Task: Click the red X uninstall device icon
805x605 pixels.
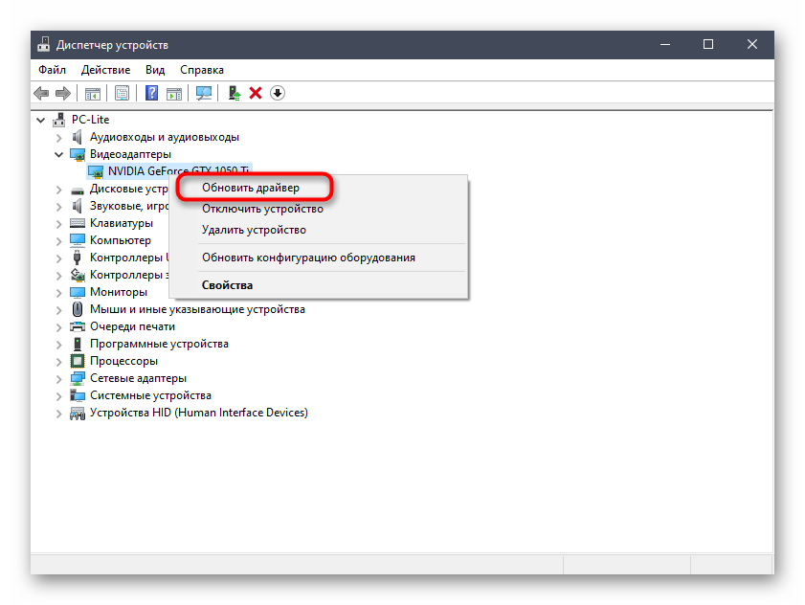Action: pyautogui.click(x=256, y=93)
